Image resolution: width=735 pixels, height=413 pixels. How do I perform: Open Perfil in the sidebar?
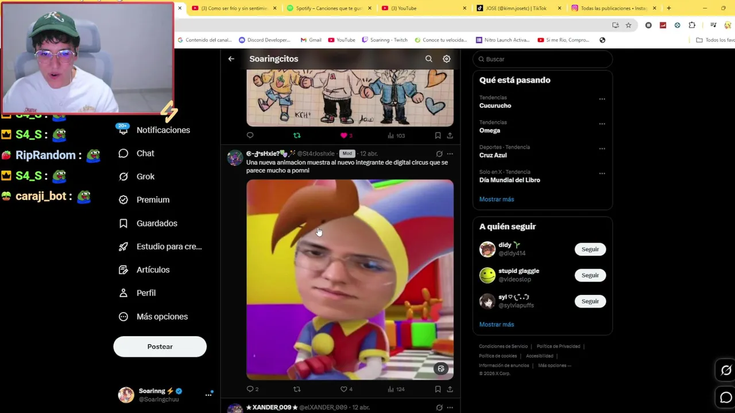(137, 293)
